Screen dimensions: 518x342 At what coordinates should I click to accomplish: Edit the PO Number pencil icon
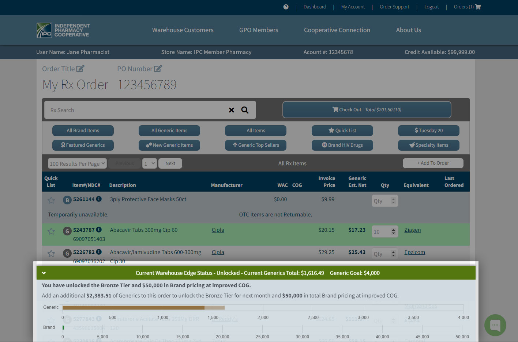point(158,69)
